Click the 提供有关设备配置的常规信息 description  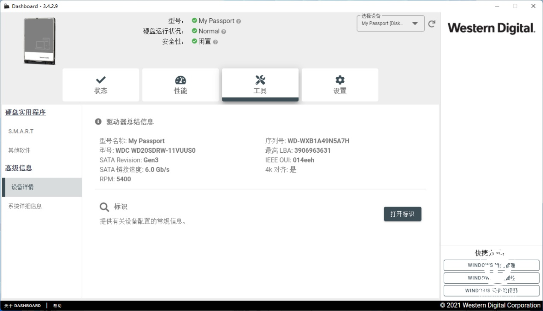[x=143, y=221]
